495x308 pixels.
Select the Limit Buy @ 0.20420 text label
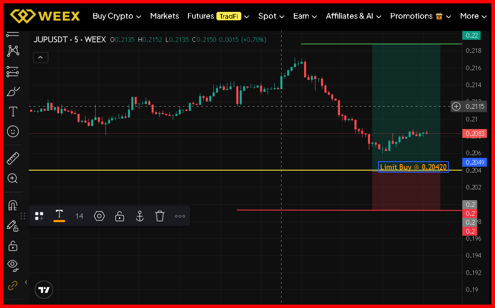coord(413,167)
